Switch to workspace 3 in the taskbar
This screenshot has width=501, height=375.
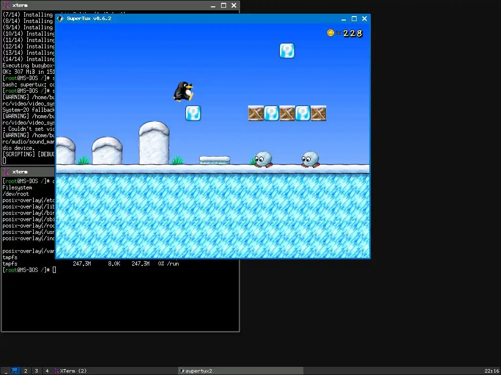(x=36, y=371)
